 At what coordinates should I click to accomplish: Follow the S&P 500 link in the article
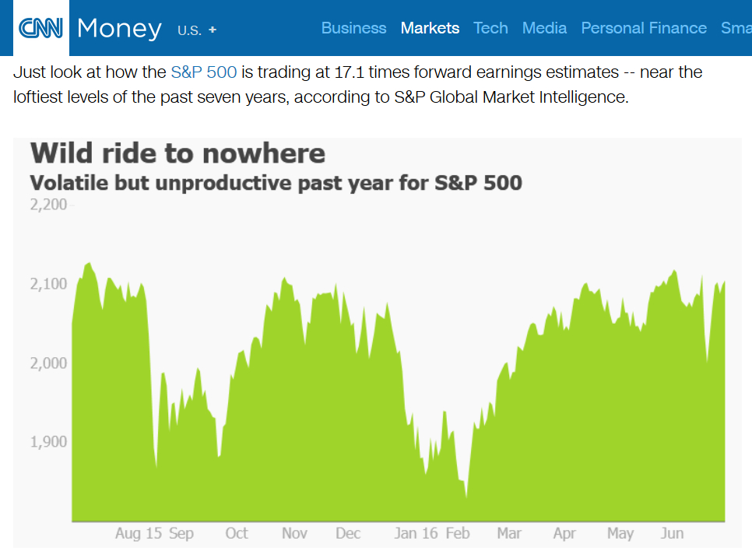[x=204, y=72]
